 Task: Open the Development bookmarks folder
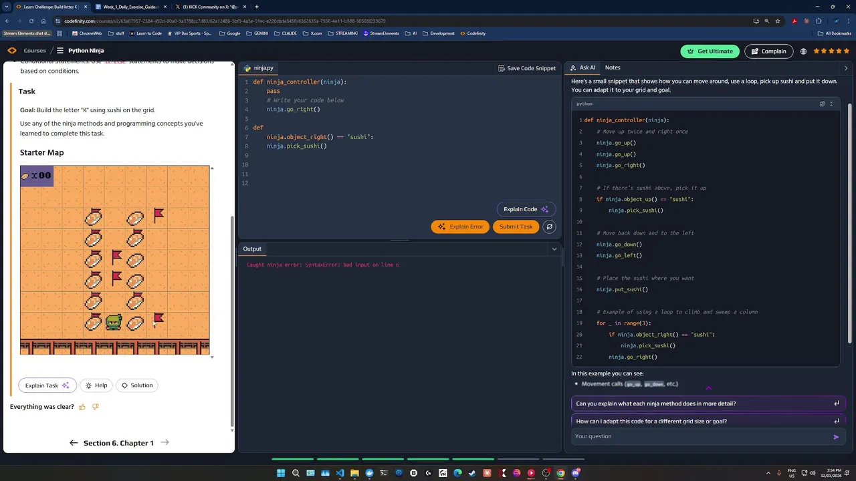pos(438,33)
